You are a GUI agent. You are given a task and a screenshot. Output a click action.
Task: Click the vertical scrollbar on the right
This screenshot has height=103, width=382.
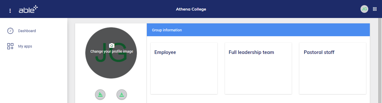(x=380, y=60)
